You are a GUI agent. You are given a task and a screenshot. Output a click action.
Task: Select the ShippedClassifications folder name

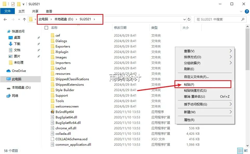click(x=72, y=79)
